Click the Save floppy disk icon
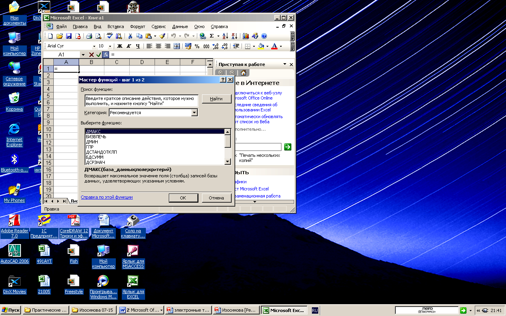This screenshot has height=316, width=506. tap(69, 36)
